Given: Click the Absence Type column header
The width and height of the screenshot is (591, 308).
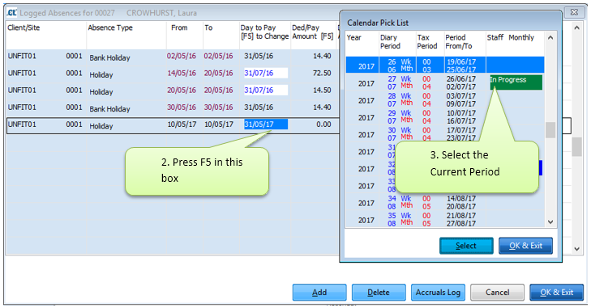Looking at the screenshot, I should tap(110, 27).
